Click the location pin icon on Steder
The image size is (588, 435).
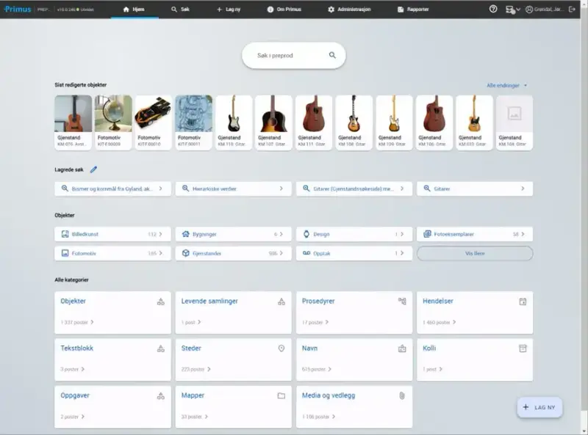click(x=281, y=348)
